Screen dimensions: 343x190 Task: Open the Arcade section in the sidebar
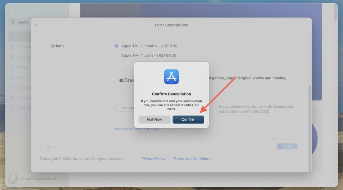pyautogui.click(x=20, y=47)
